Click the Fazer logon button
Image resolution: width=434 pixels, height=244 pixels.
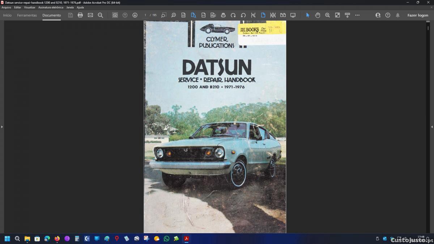tap(418, 15)
